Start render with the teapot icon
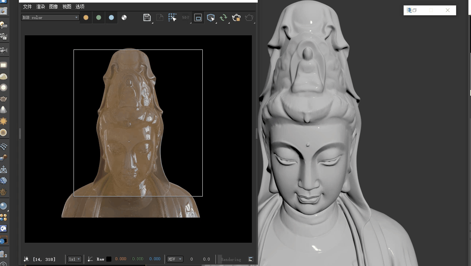The height and width of the screenshot is (266, 471). [236, 17]
